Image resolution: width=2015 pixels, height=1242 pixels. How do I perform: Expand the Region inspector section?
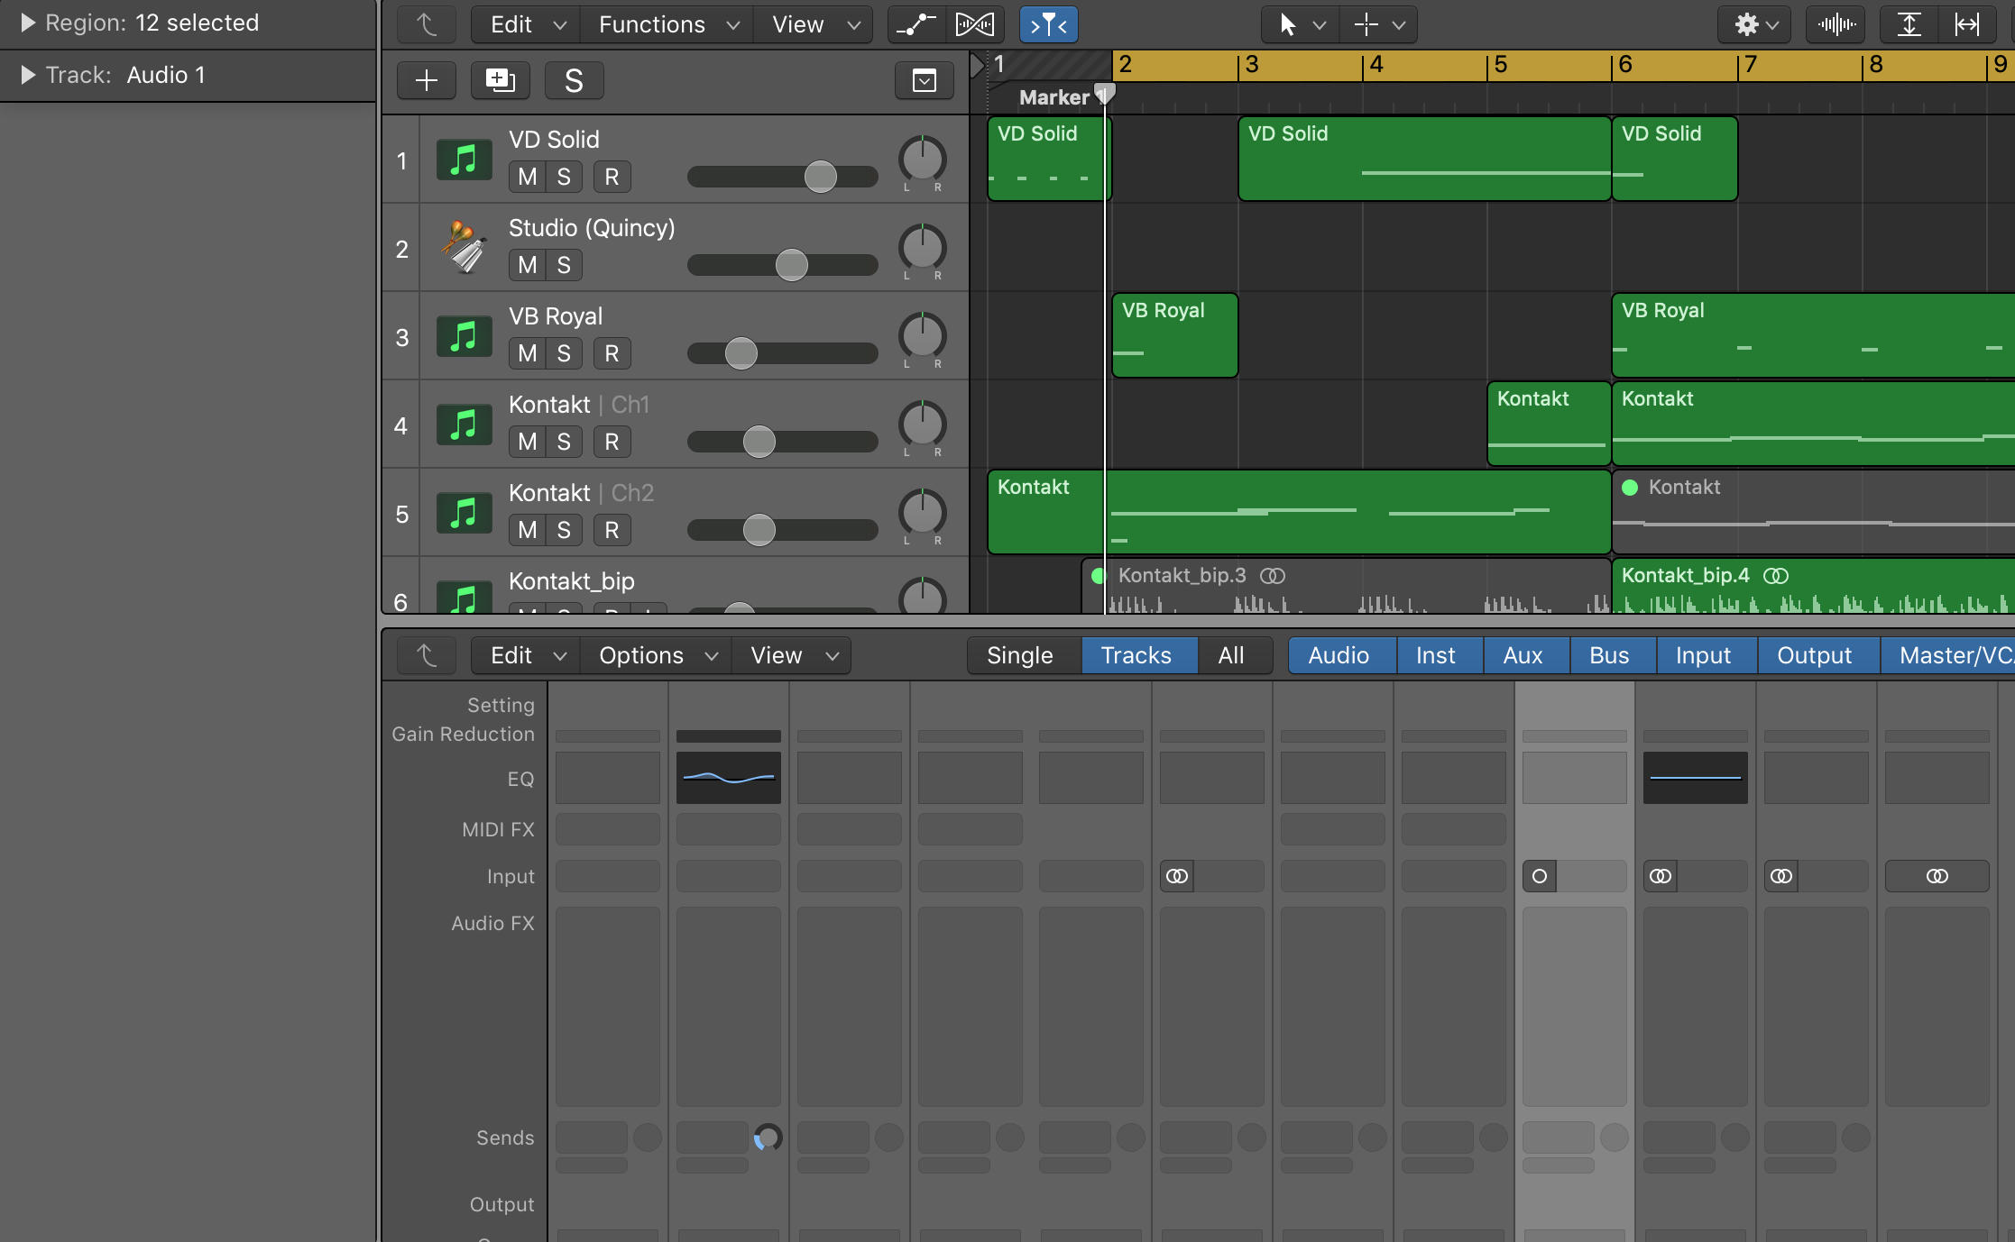point(27,23)
